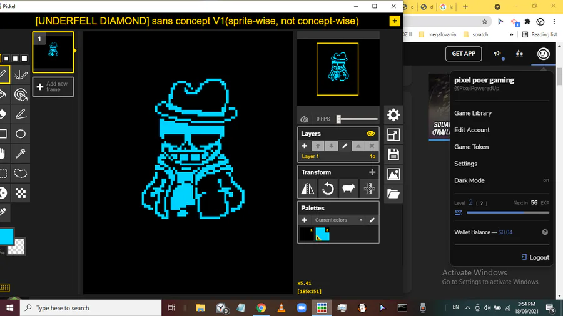Open the Resize panel icon
Screen dimensions: 563x316
[x=393, y=135]
